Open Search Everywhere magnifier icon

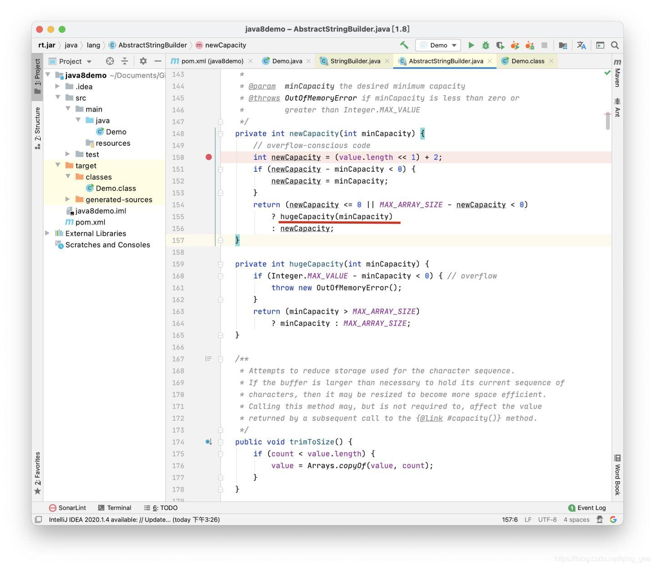[x=615, y=45]
